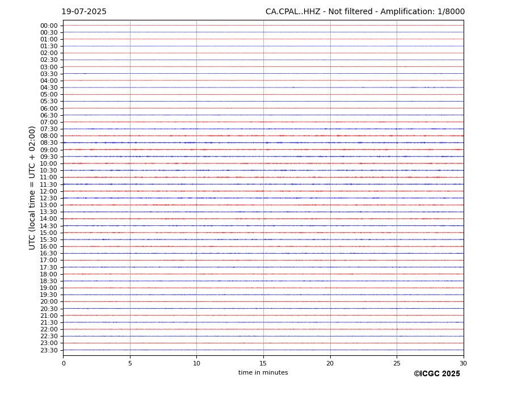
Task: Click the 19-07-2025 date label
Action: point(84,12)
